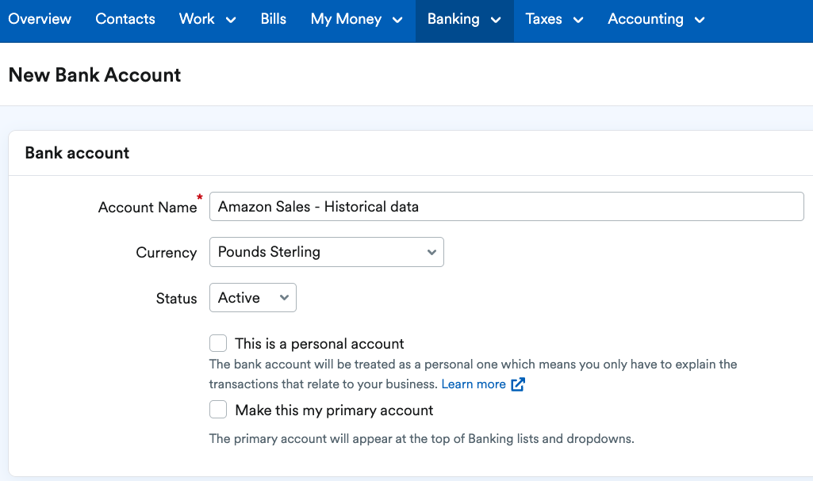The height and width of the screenshot is (481, 813).
Task: Enable Make this my primary account
Action: point(218,410)
